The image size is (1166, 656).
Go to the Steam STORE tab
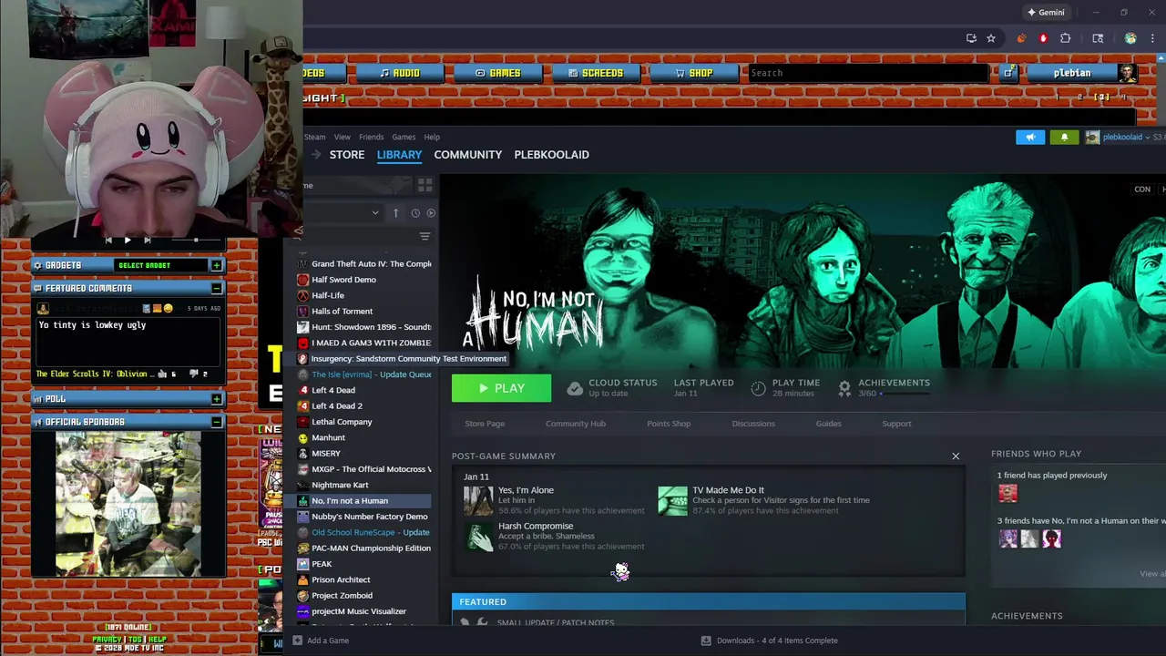point(347,155)
